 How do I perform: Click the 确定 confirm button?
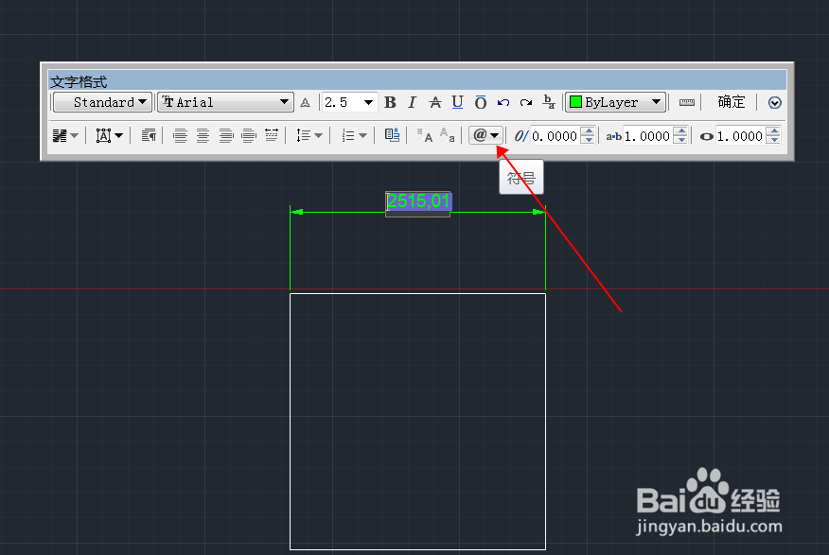[732, 102]
